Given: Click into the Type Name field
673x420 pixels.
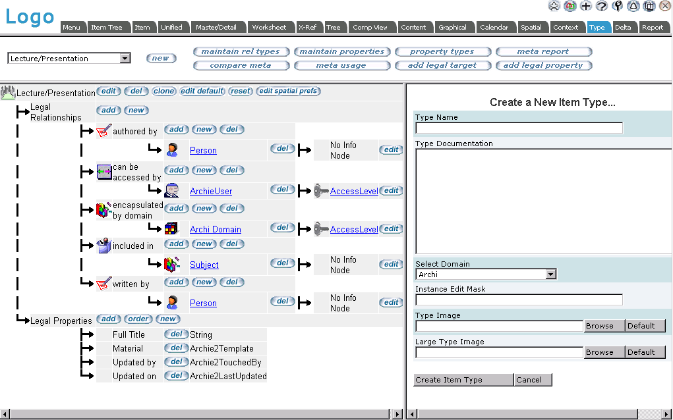Looking at the screenshot, I should tap(519, 128).
